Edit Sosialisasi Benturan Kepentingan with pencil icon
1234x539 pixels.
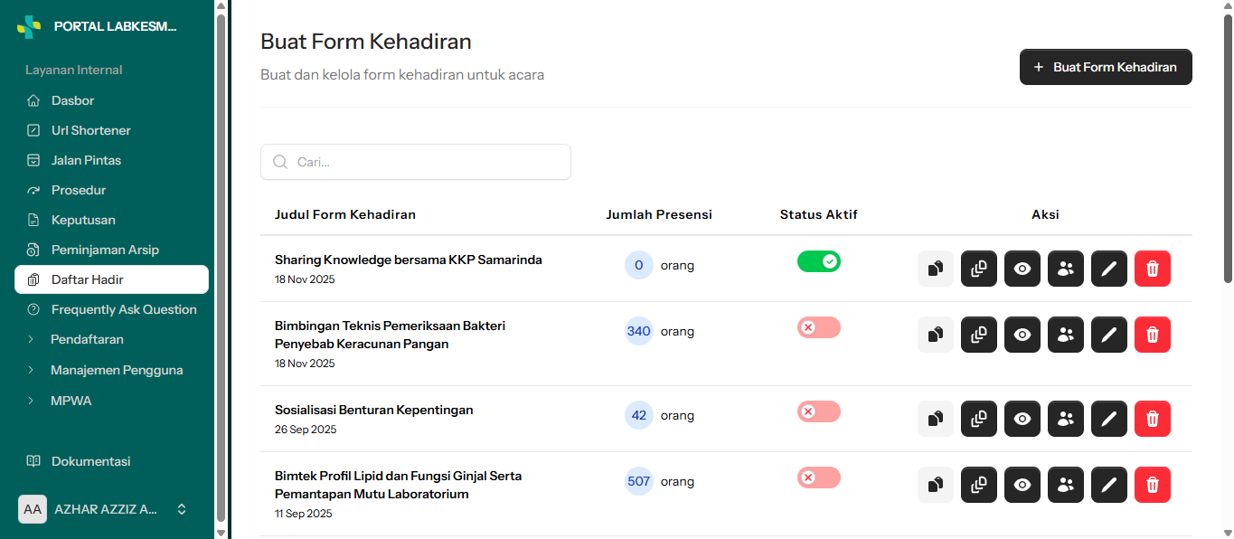click(1109, 419)
